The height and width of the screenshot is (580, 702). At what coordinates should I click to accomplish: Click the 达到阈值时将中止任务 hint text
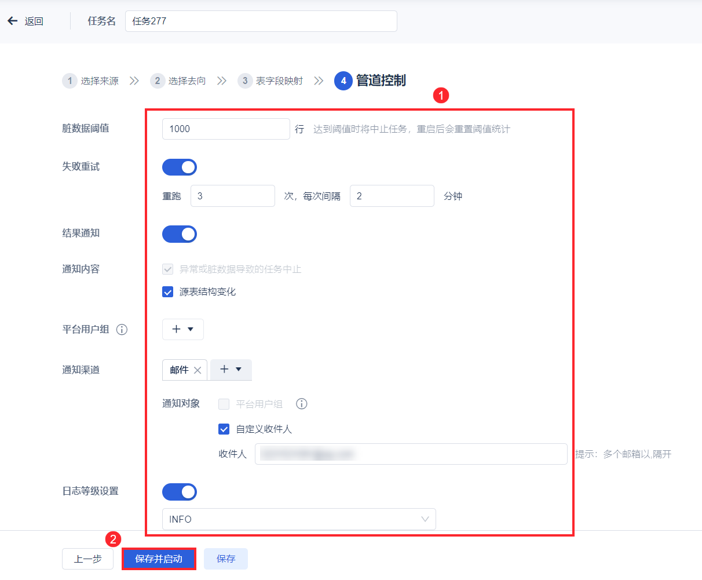412,129
